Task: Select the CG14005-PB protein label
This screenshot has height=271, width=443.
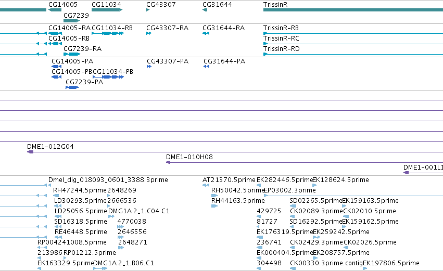Action: [x=72, y=72]
